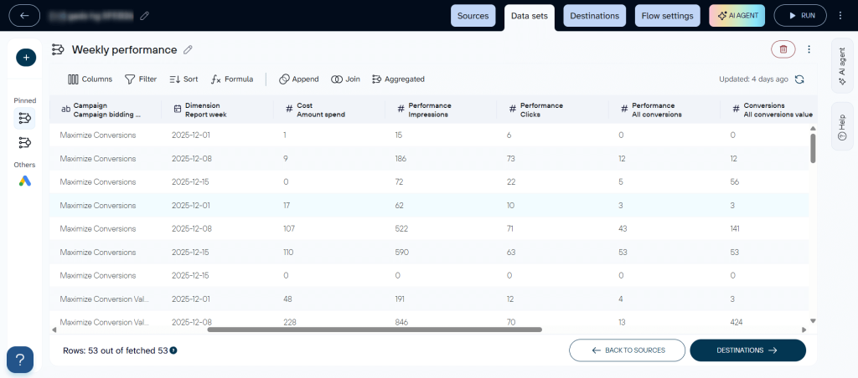Screen dimensions: 858x378
Task: Open the Columns tool
Action: point(90,79)
